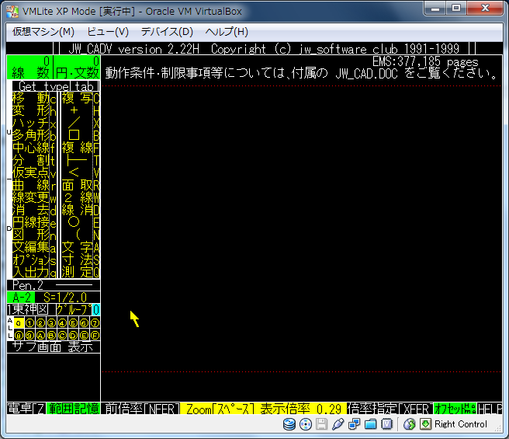Click the hard disk activity icon
This screenshot has height=439, width=509.
point(289,424)
